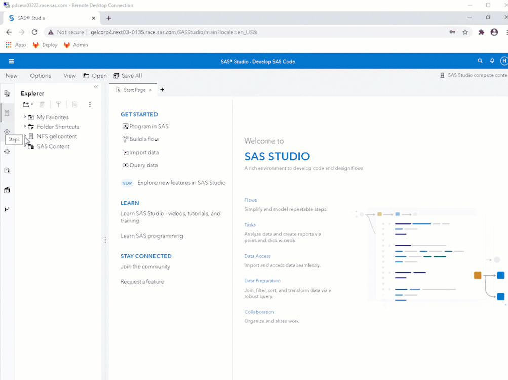Close the Start Page tab

coord(150,90)
